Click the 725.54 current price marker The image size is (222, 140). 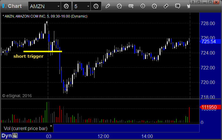[210, 41]
